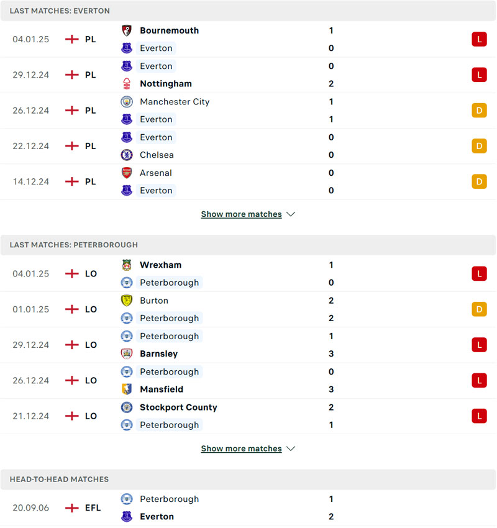Click the Arsenal crest icon

point(126,173)
